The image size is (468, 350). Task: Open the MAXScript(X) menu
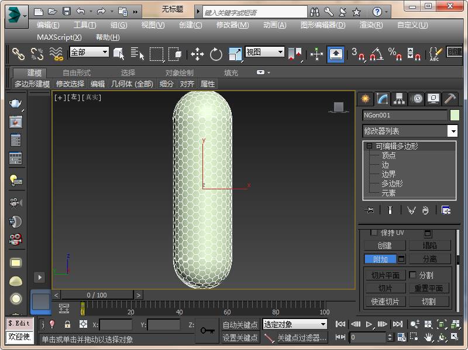(x=59, y=37)
